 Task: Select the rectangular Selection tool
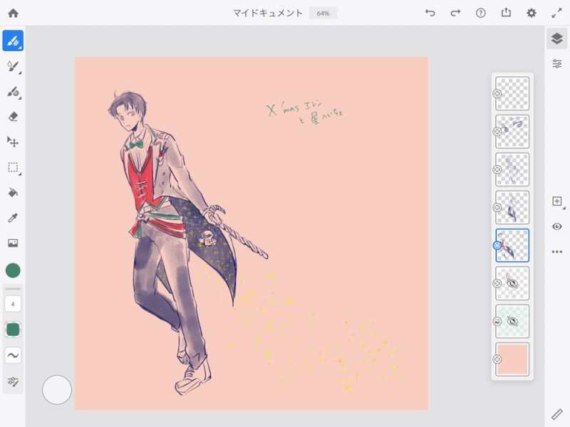coord(13,167)
